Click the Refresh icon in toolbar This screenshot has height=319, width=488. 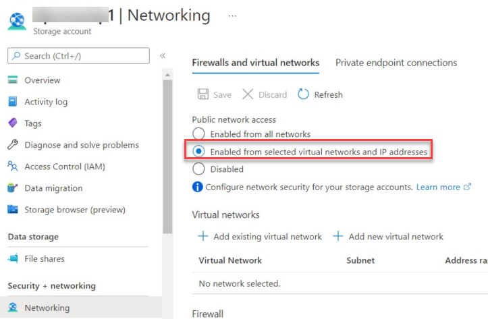pyautogui.click(x=303, y=94)
